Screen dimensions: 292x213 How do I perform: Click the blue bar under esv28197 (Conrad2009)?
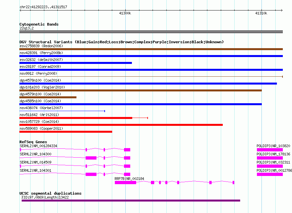(151, 70)
